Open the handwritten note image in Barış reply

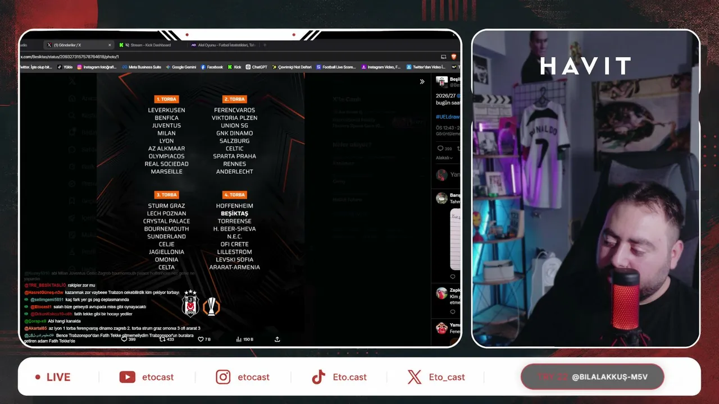pyautogui.click(x=455, y=239)
